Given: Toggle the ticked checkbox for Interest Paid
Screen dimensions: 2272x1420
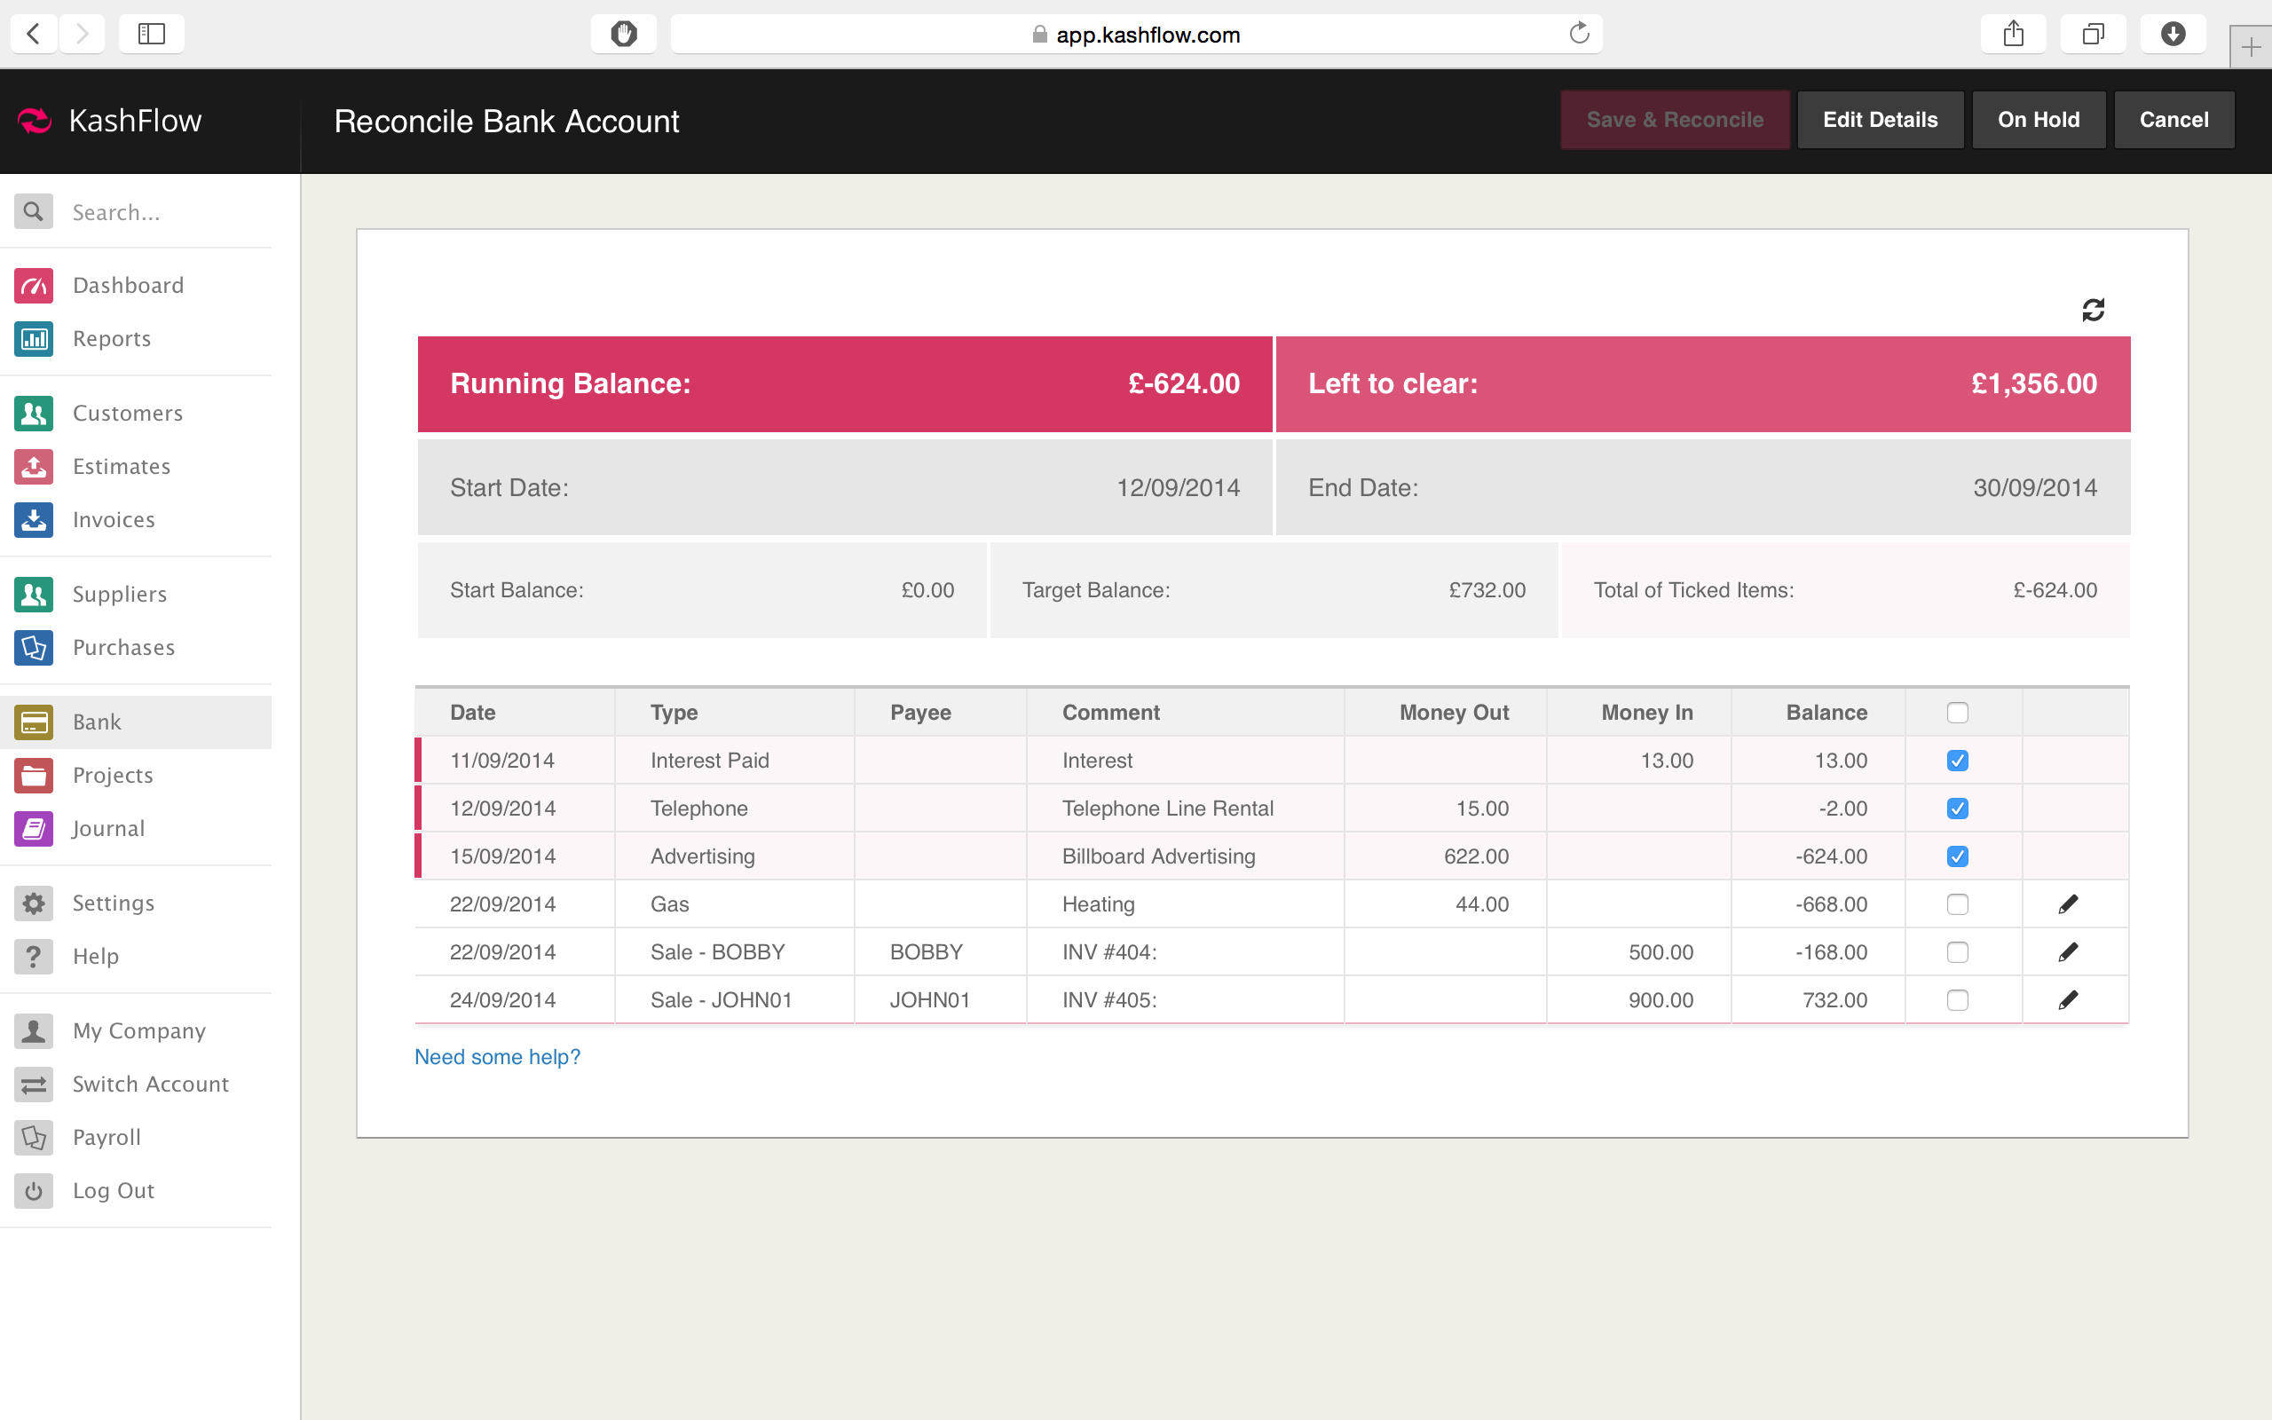Looking at the screenshot, I should 1956,759.
